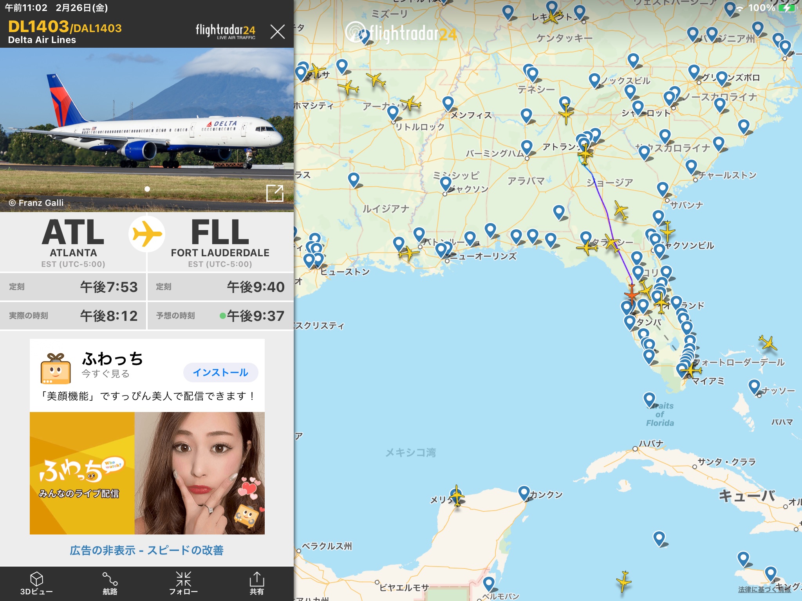Tap the Nassau airport pin

coord(754,386)
